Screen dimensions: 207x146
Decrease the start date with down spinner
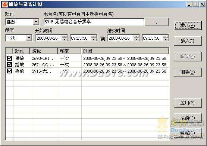65,40
